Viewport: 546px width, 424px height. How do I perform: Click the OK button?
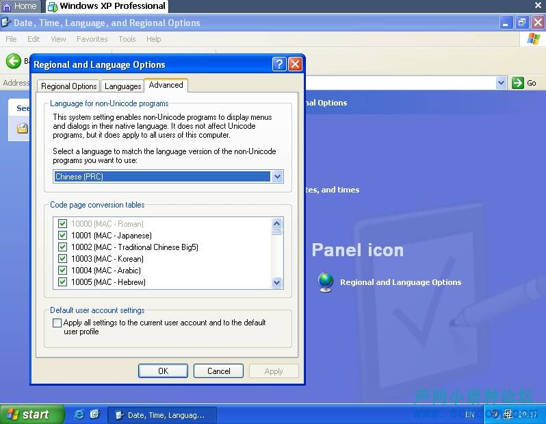[x=163, y=371]
